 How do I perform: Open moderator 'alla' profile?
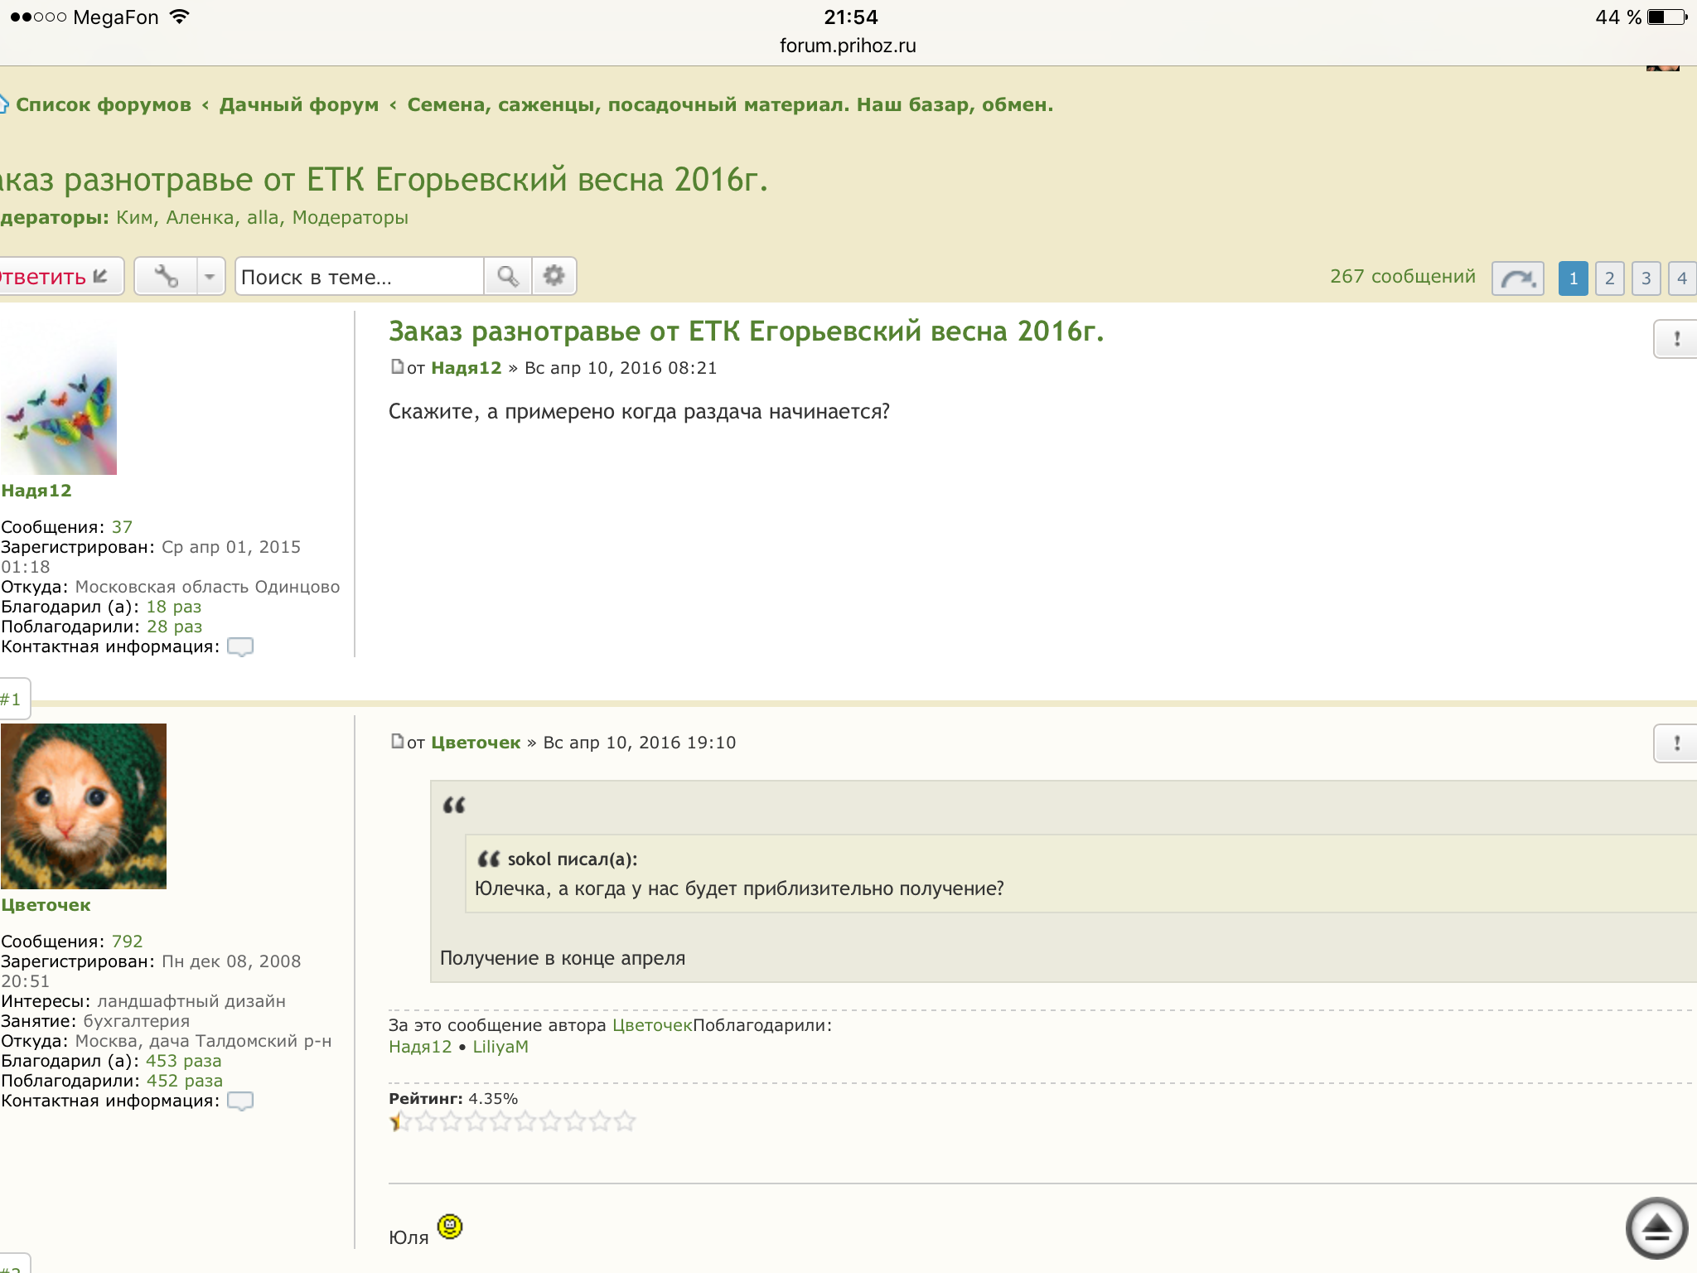(x=263, y=218)
